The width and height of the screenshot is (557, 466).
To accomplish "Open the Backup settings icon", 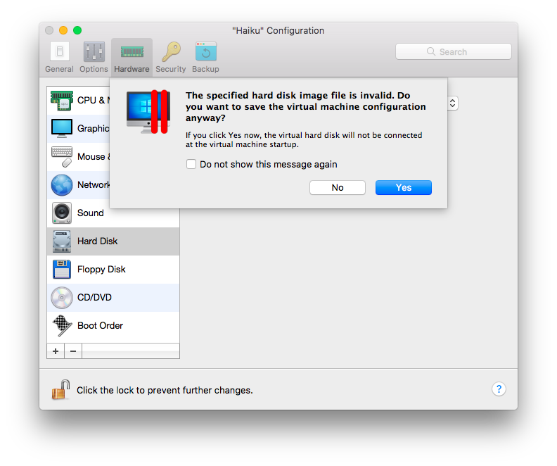I will pos(205,57).
